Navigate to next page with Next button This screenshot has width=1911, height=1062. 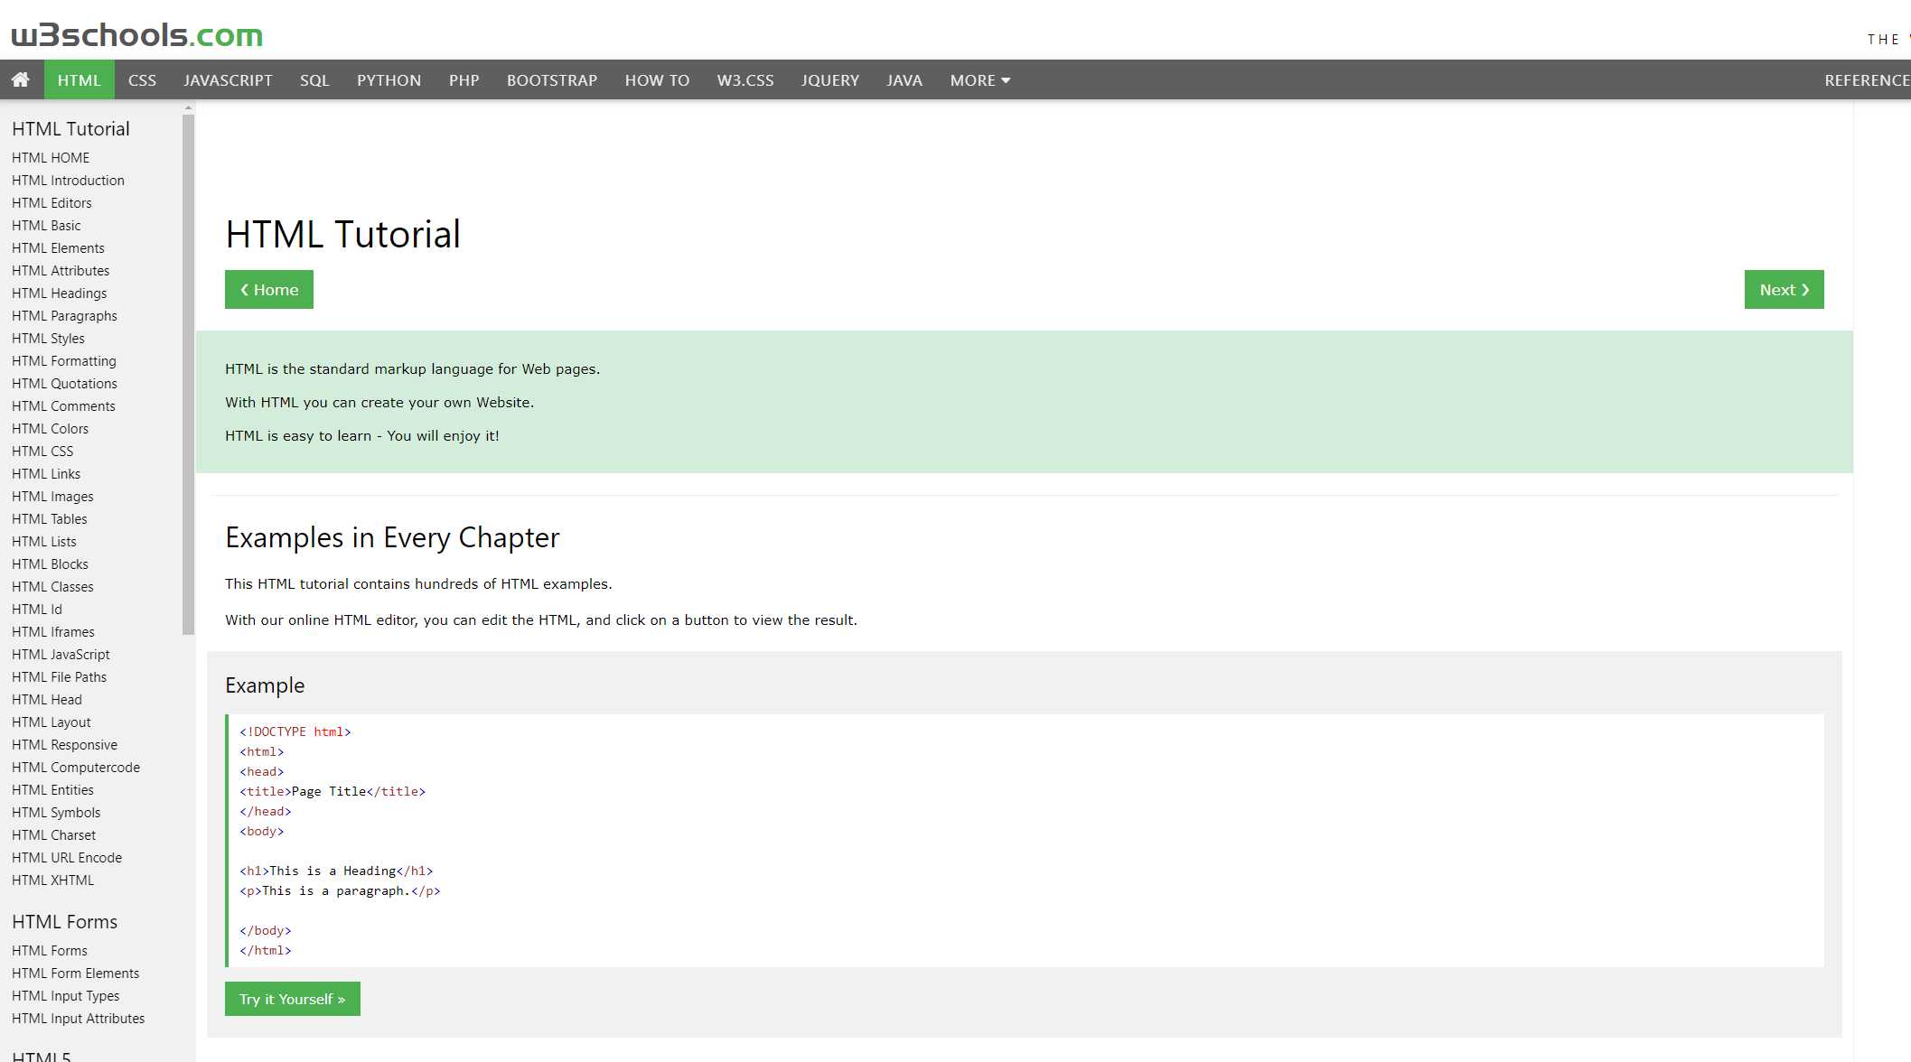(1783, 289)
